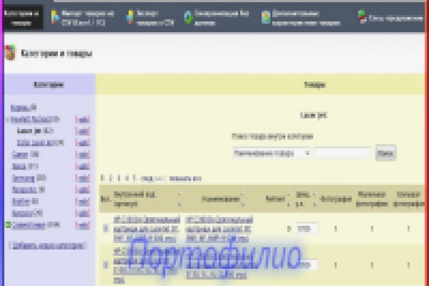Click the first product's large photo status mark
This screenshot has height=286, width=429.
point(408,229)
